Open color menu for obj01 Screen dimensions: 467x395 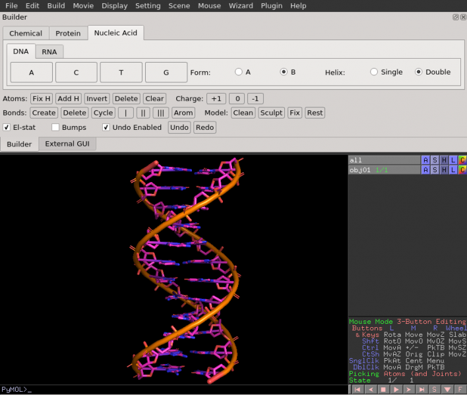pos(462,170)
